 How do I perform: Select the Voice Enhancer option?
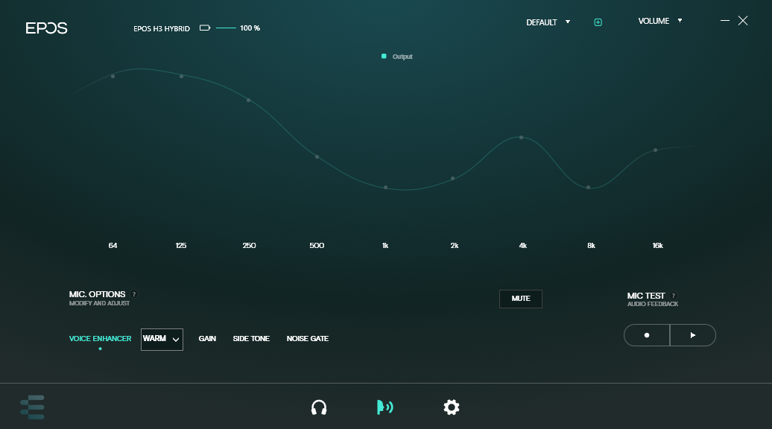100,339
